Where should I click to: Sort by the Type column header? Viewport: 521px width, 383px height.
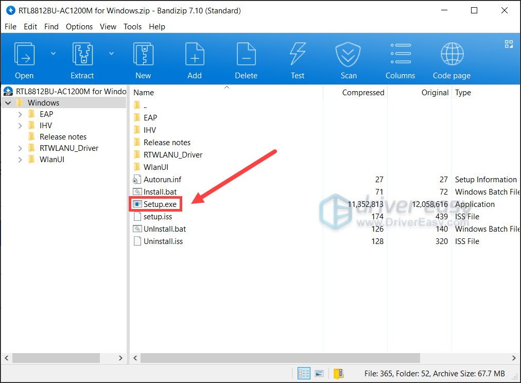pos(463,93)
